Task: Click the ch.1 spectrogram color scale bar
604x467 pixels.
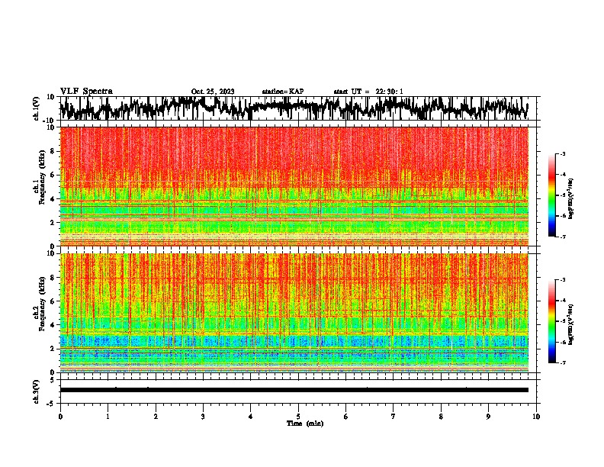Action: click(x=552, y=195)
